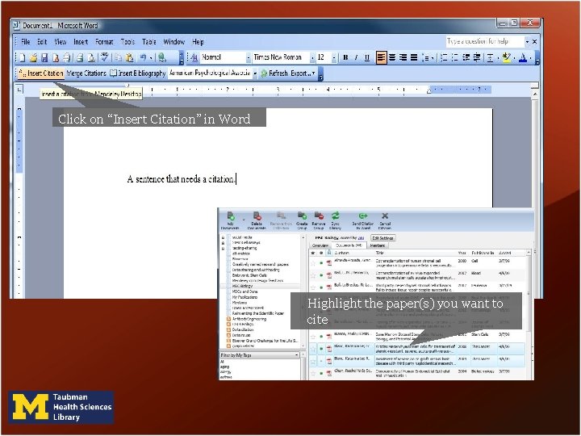Viewport: 581px width, 436px height.
Task: Create a new blank document in Word
Action: click(23, 57)
